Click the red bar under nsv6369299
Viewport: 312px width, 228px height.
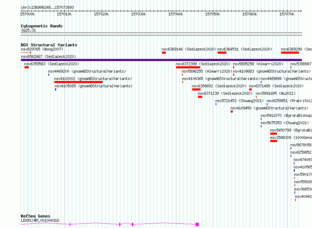(290, 53)
